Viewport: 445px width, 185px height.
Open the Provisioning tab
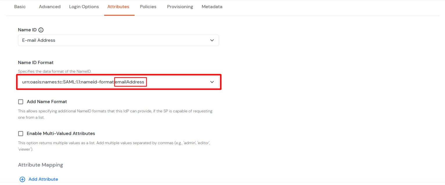tap(180, 6)
